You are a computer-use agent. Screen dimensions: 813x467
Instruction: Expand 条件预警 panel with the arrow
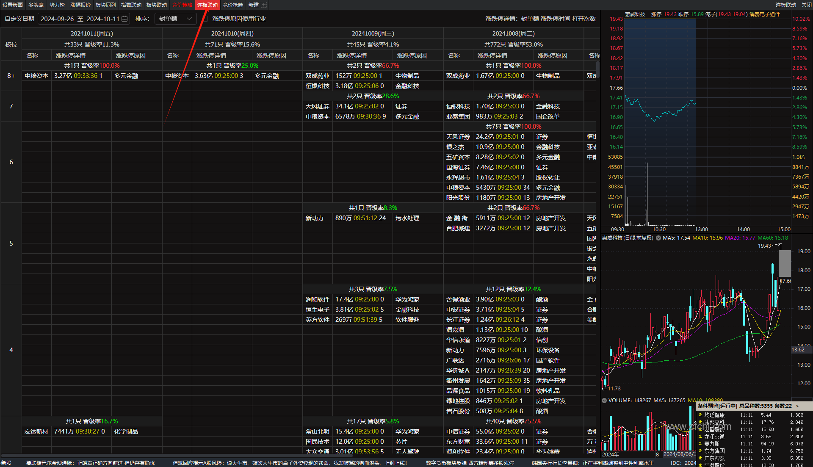click(797, 406)
